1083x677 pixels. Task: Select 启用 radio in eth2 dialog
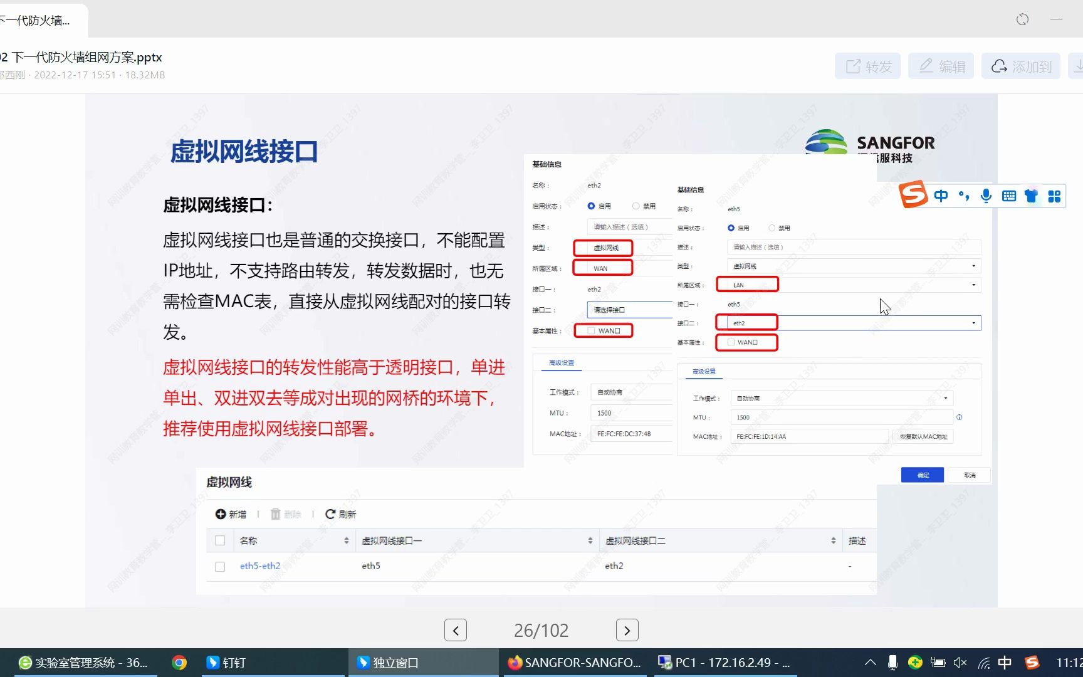click(591, 206)
